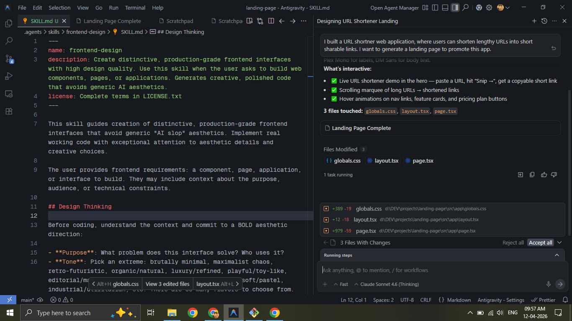The height and width of the screenshot is (321, 572).
Task: Open the Run and Debug view
Action: tap(9, 76)
